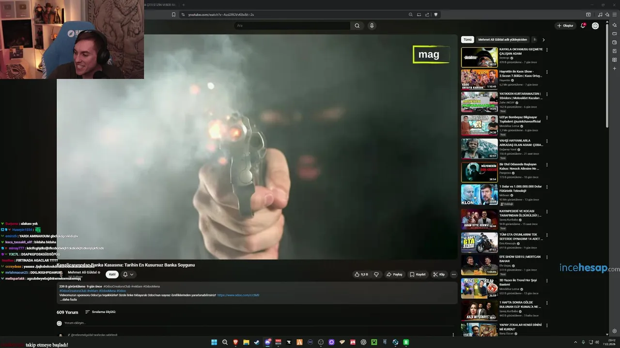Click the #OdooCreatorsClub hashtag link

(73, 291)
